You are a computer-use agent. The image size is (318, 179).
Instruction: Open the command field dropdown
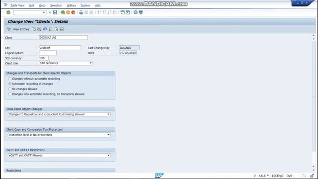tap(44, 12)
